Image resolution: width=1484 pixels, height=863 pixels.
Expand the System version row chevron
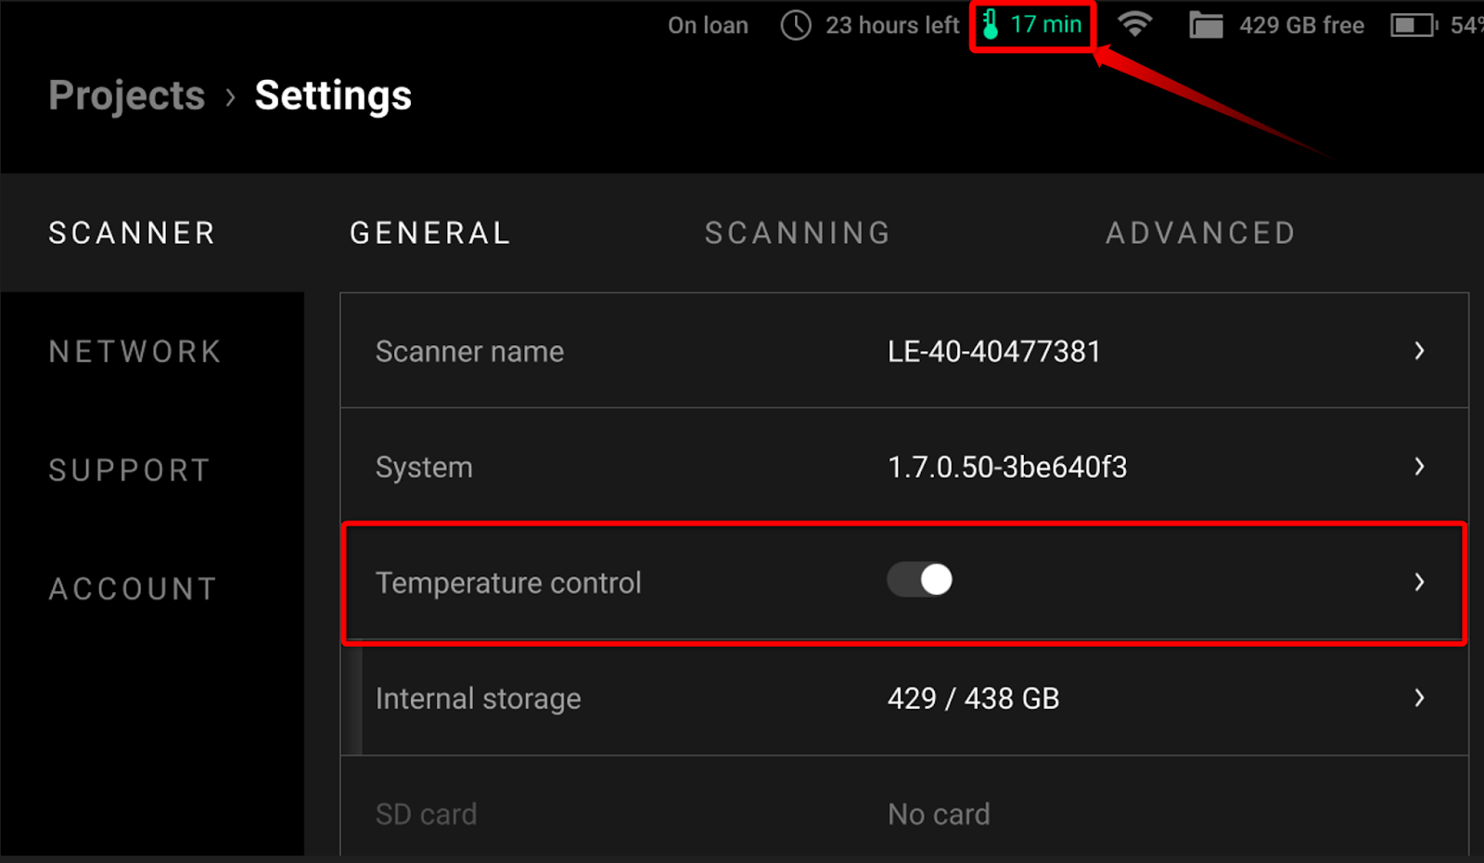[1419, 467]
